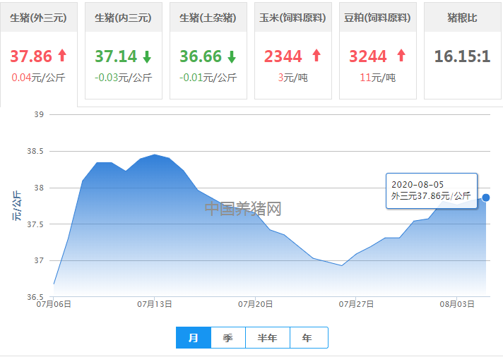This screenshot has height=357, width=503.
Task: Click the red up arrow beside 3244
Action: 401,56
